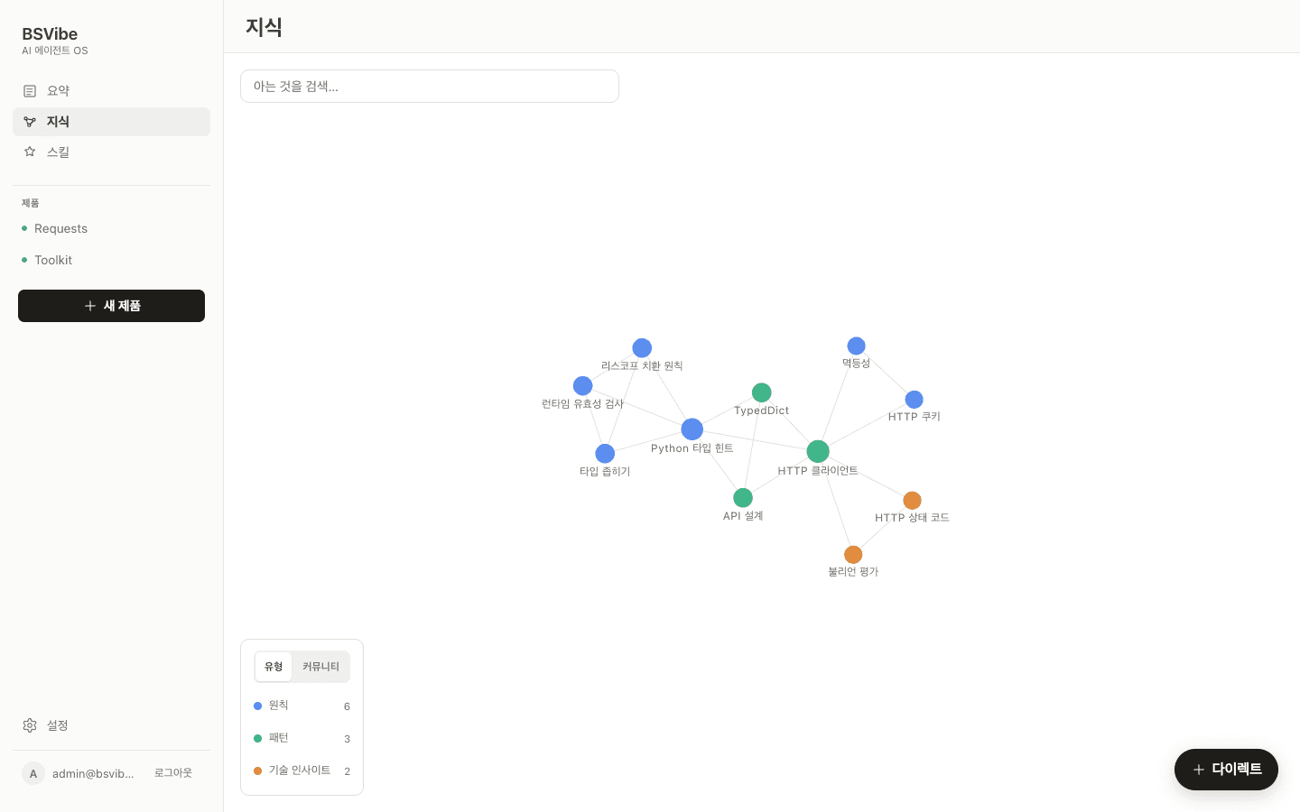This screenshot has height=812, width=1300.
Task: Toggle 패턴 type filter in legend
Action: (302, 738)
